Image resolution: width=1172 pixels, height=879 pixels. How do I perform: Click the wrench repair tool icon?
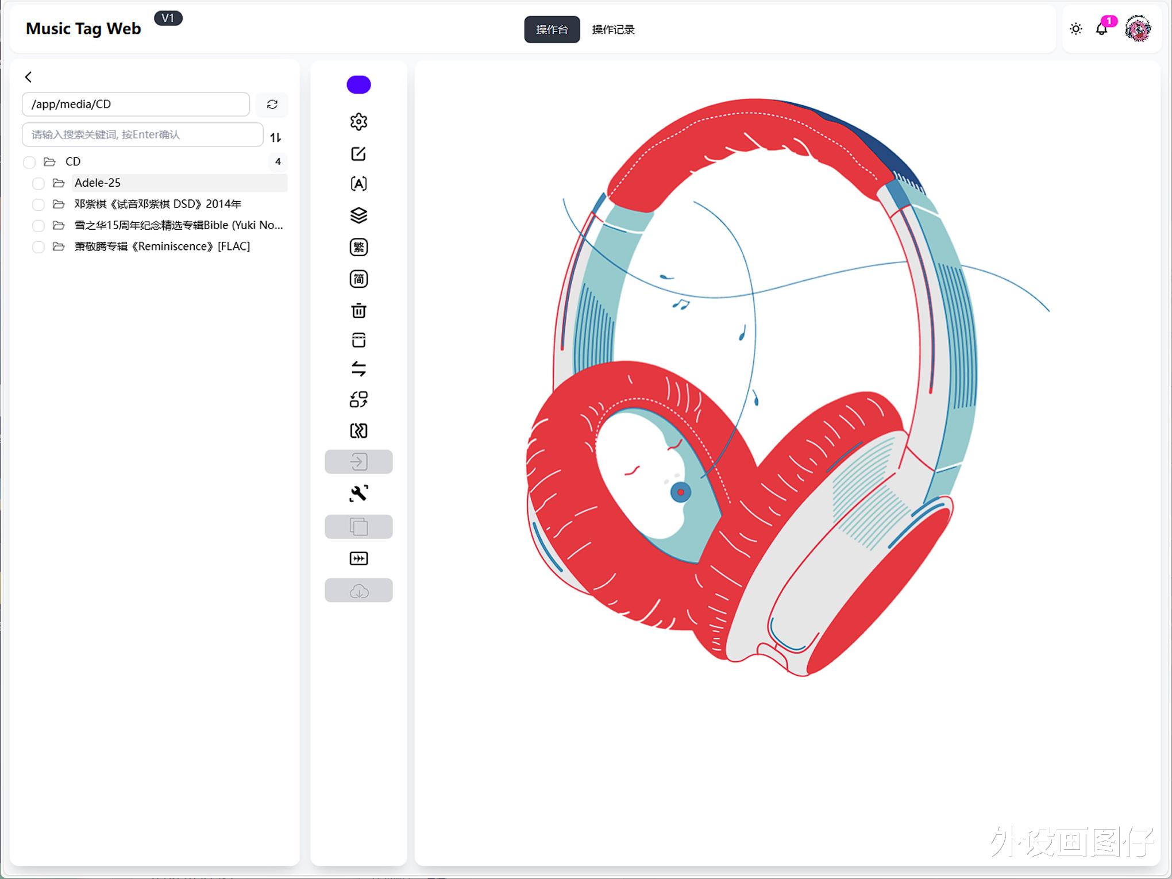[358, 494]
